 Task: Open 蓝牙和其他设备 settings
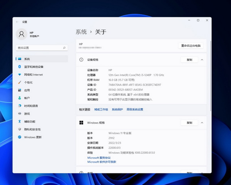pos(42,67)
